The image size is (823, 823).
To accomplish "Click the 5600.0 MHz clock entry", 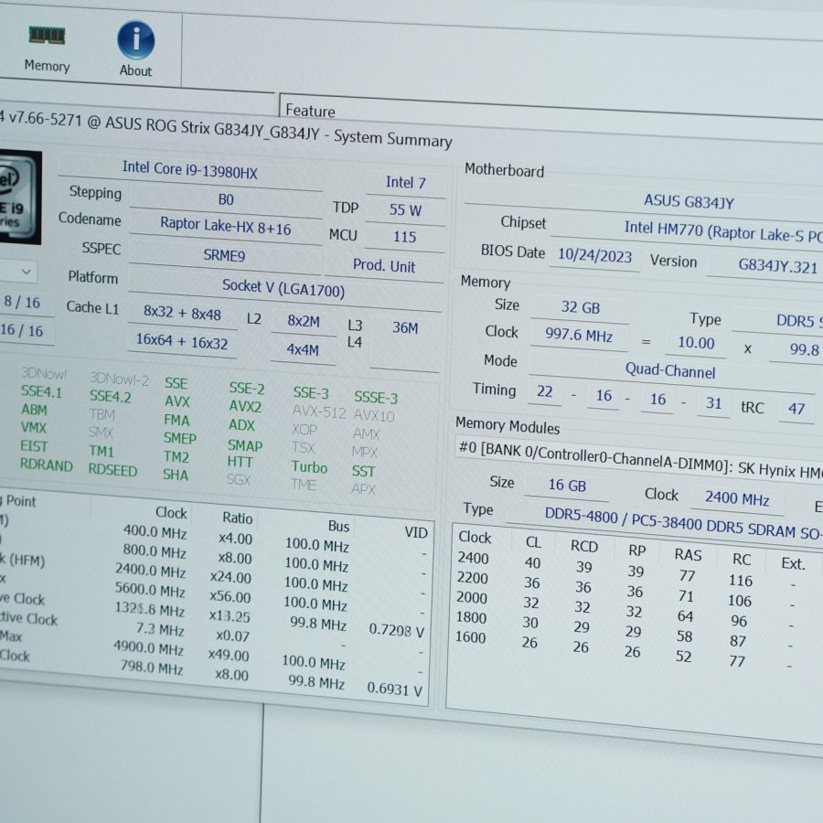I will click(150, 590).
